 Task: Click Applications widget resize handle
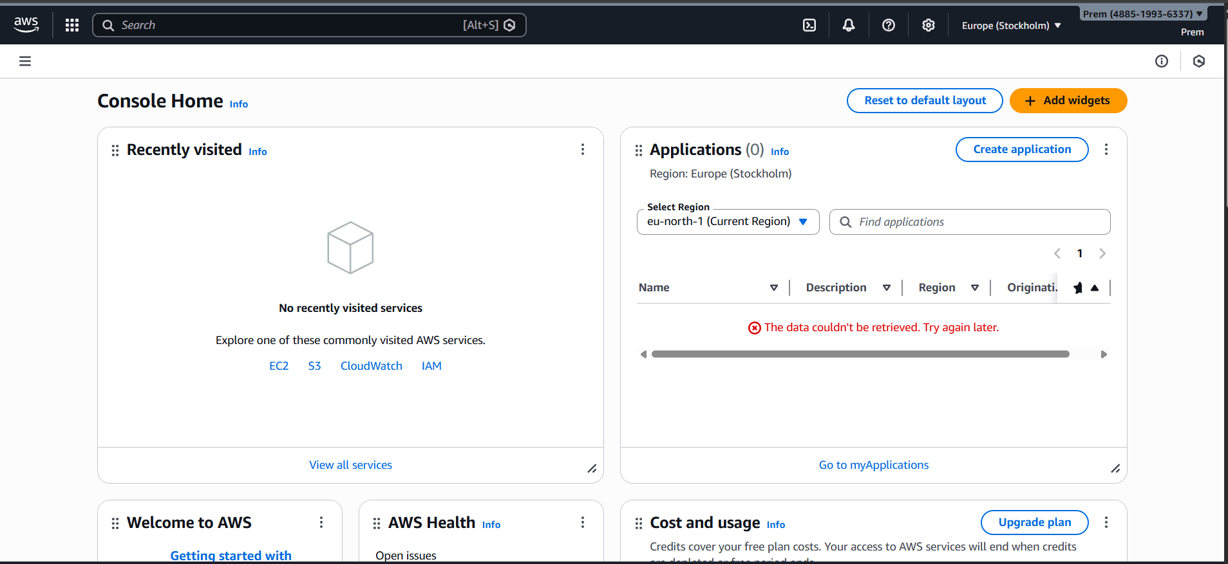(x=1115, y=469)
